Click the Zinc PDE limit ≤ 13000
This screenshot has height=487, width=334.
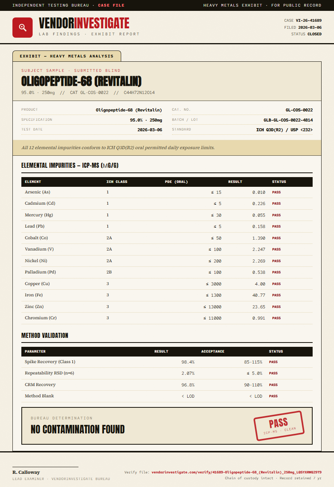click(x=212, y=307)
